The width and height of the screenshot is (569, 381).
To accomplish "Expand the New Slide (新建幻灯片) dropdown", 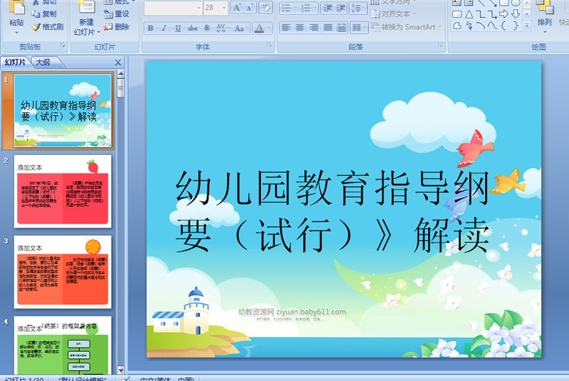I will (x=86, y=32).
